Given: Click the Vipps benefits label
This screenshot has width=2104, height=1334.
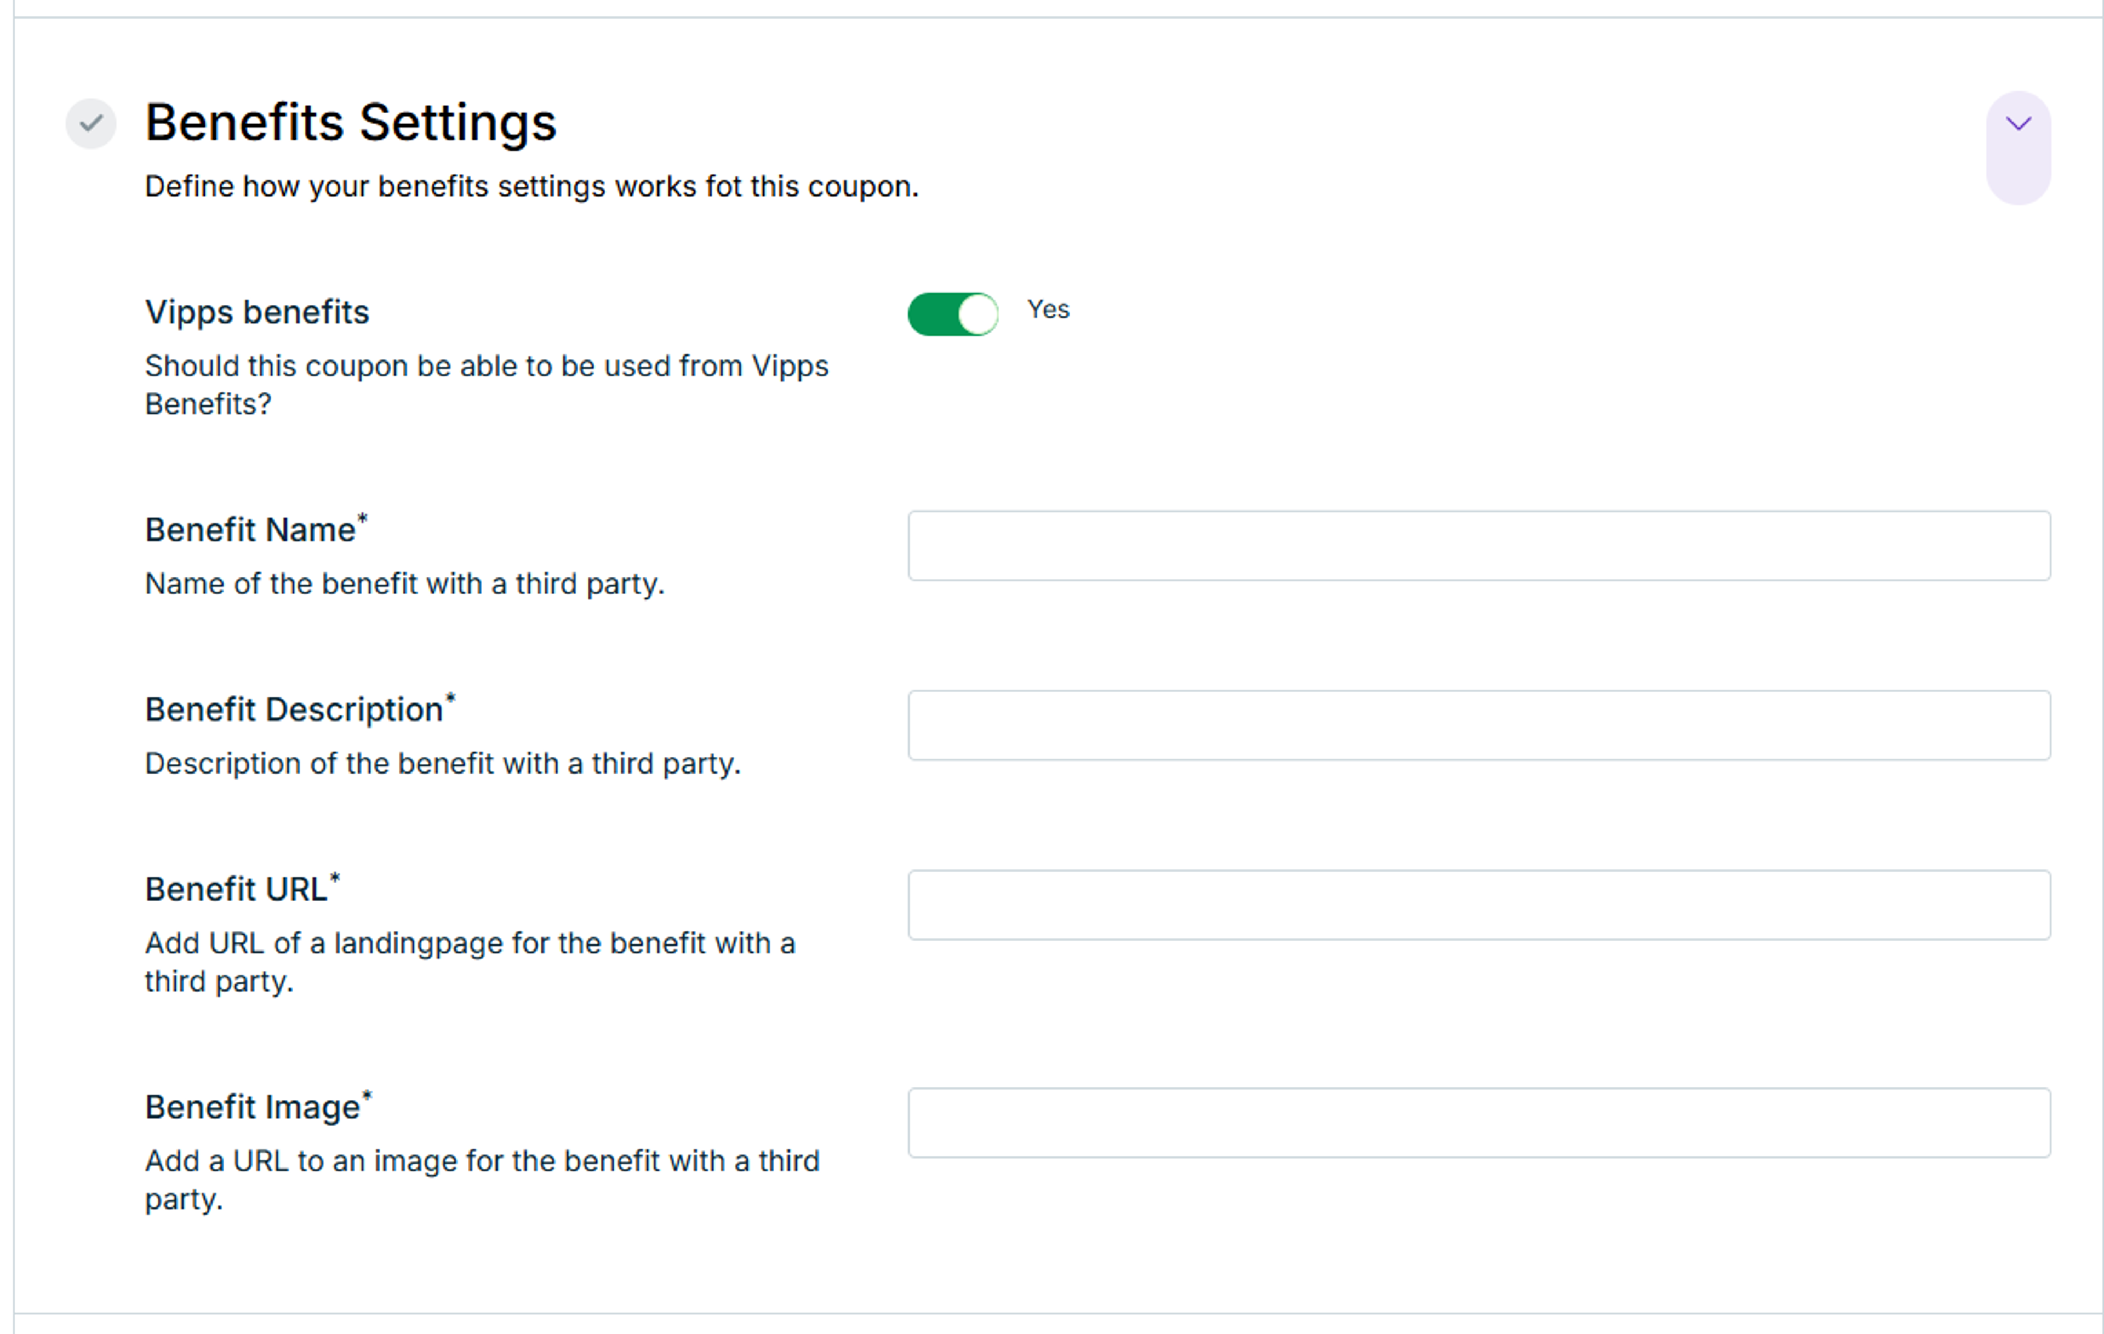Looking at the screenshot, I should (257, 312).
